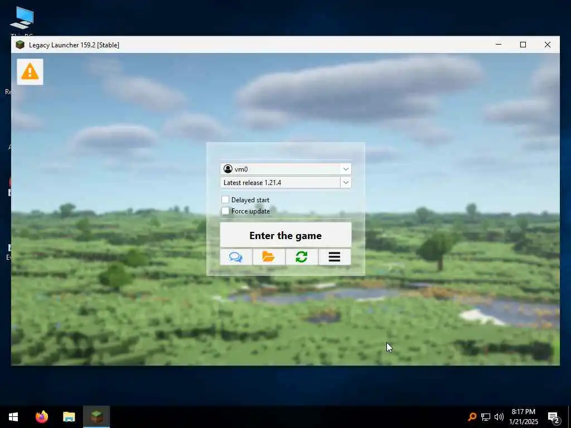Click the Minecraft launcher taskbar icon
This screenshot has height=428, width=571.
[x=96, y=417]
